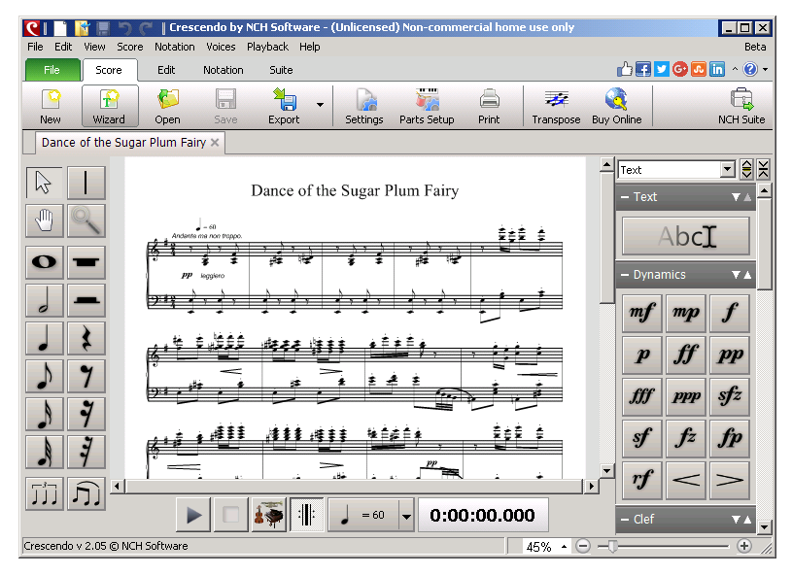Collapse the Dynamics panel section
Viewport: 792px width, 575px height.
(x=625, y=275)
